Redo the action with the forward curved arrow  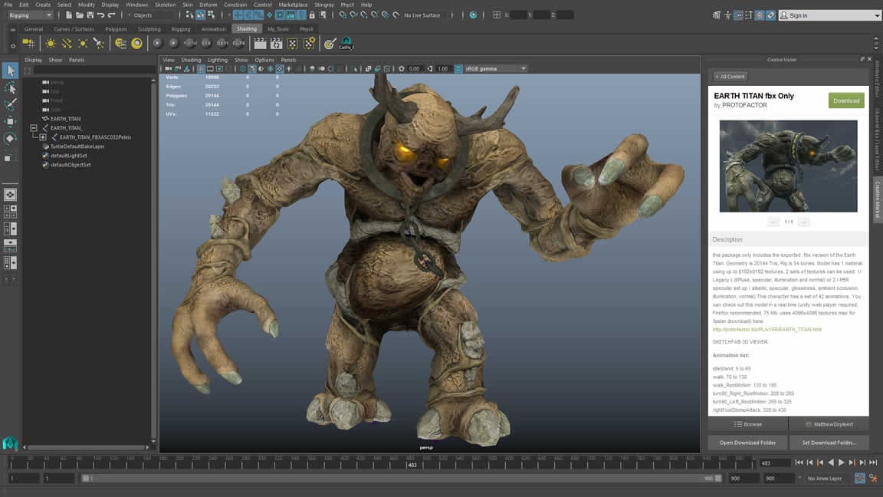[111, 15]
